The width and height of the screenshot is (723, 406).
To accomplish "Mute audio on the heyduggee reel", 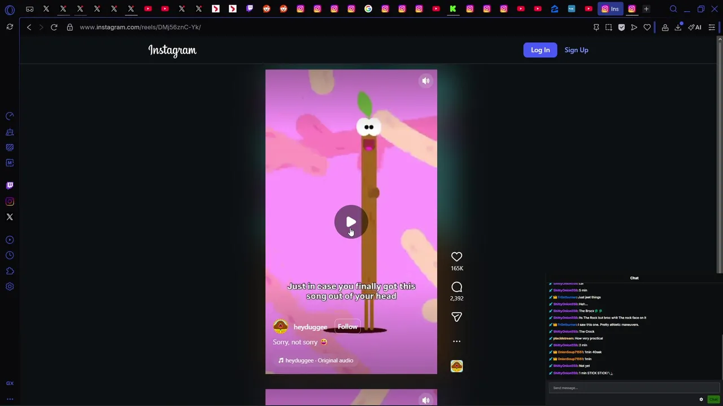I will (426, 81).
